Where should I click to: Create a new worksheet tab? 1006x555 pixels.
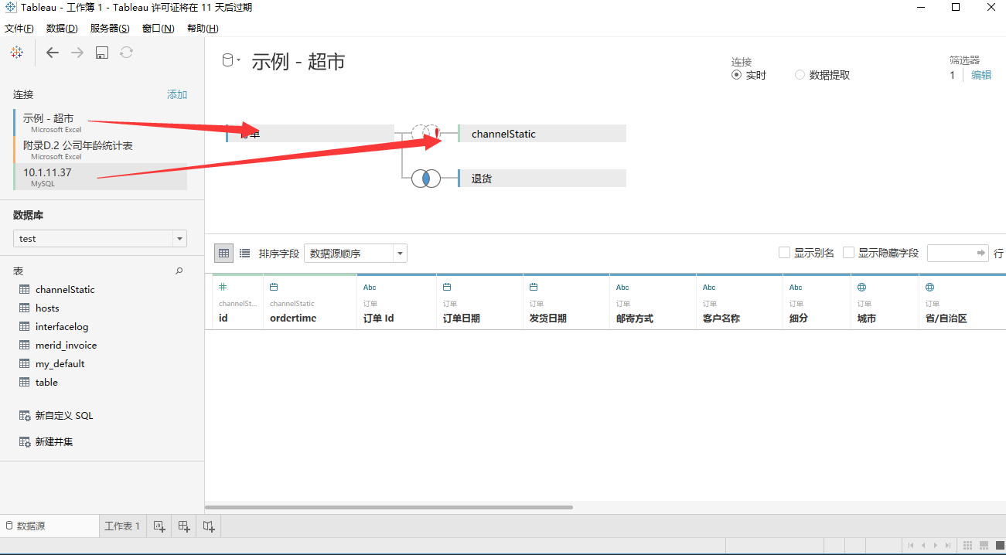[x=159, y=526]
